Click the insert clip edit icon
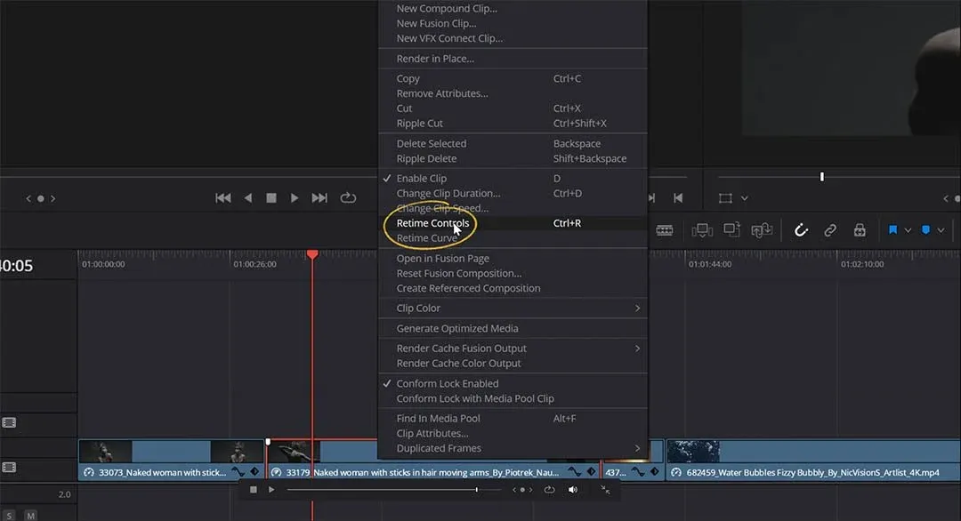Viewport: 961px width, 521px height. (702, 230)
